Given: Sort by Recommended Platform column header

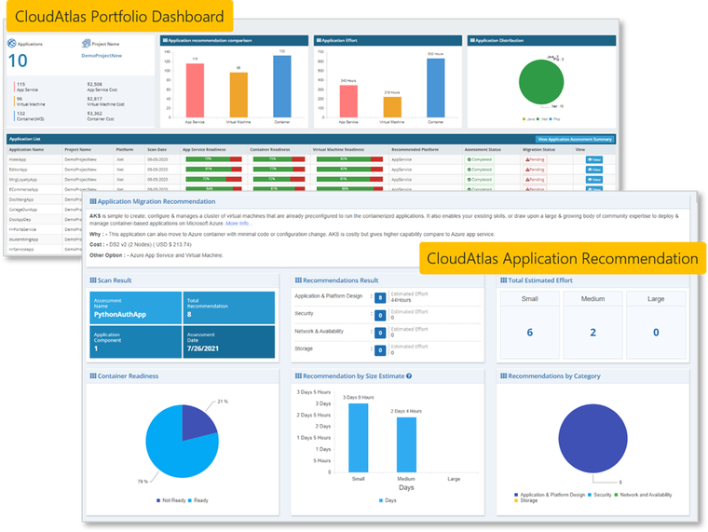Looking at the screenshot, I should click(x=415, y=149).
